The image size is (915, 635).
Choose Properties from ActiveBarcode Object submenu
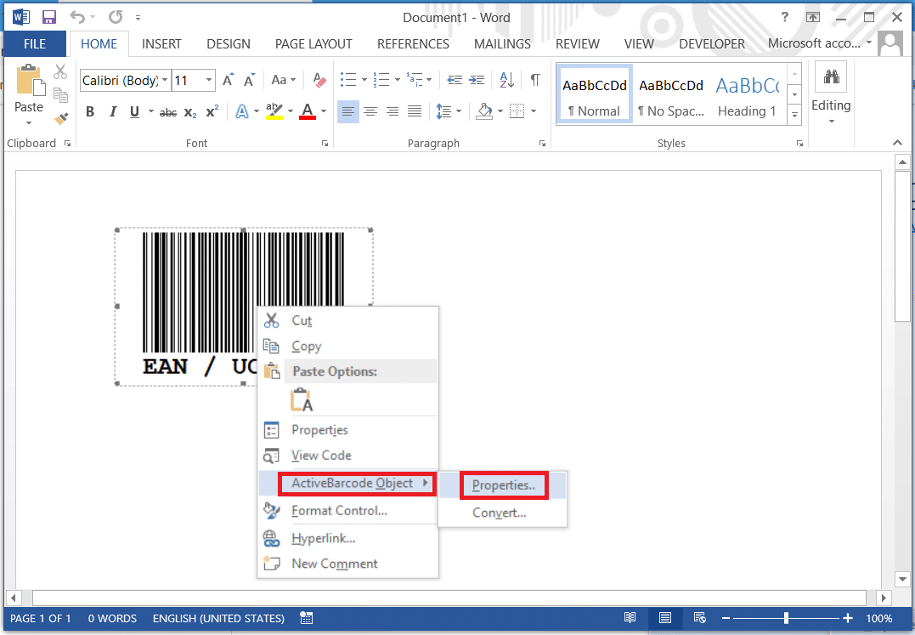click(504, 484)
